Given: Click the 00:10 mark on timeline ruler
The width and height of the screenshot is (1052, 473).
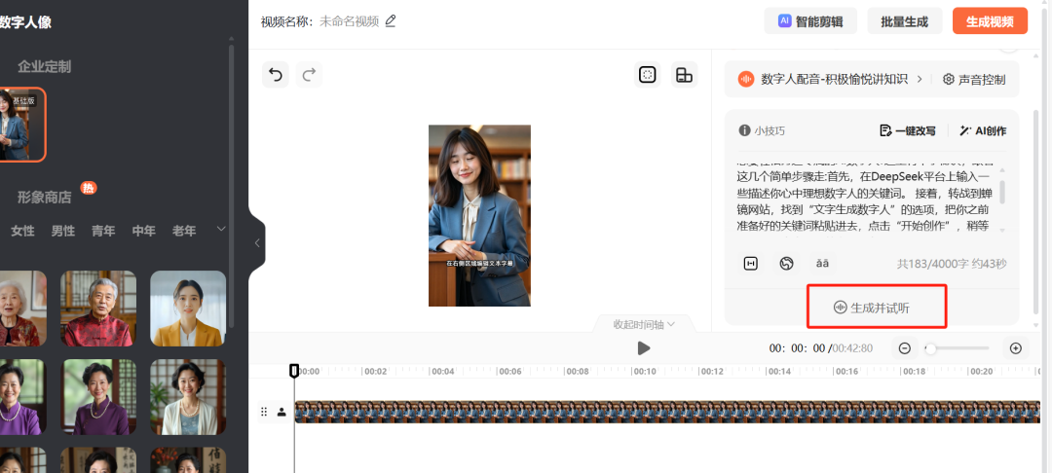Looking at the screenshot, I should [644, 371].
